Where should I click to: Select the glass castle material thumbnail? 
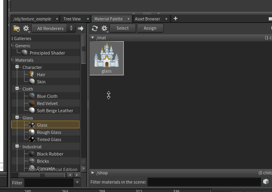(106, 58)
